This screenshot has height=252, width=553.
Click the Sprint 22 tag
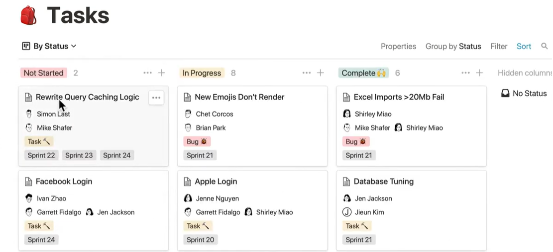(x=41, y=155)
